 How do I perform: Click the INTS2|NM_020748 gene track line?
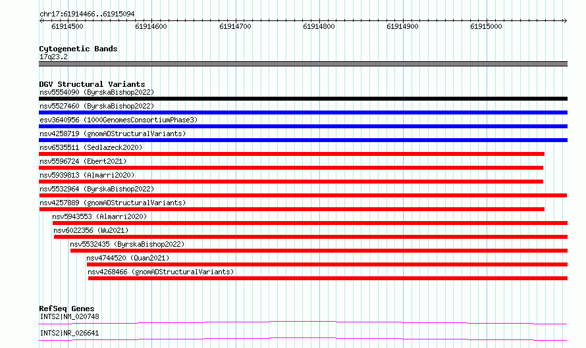303,322
